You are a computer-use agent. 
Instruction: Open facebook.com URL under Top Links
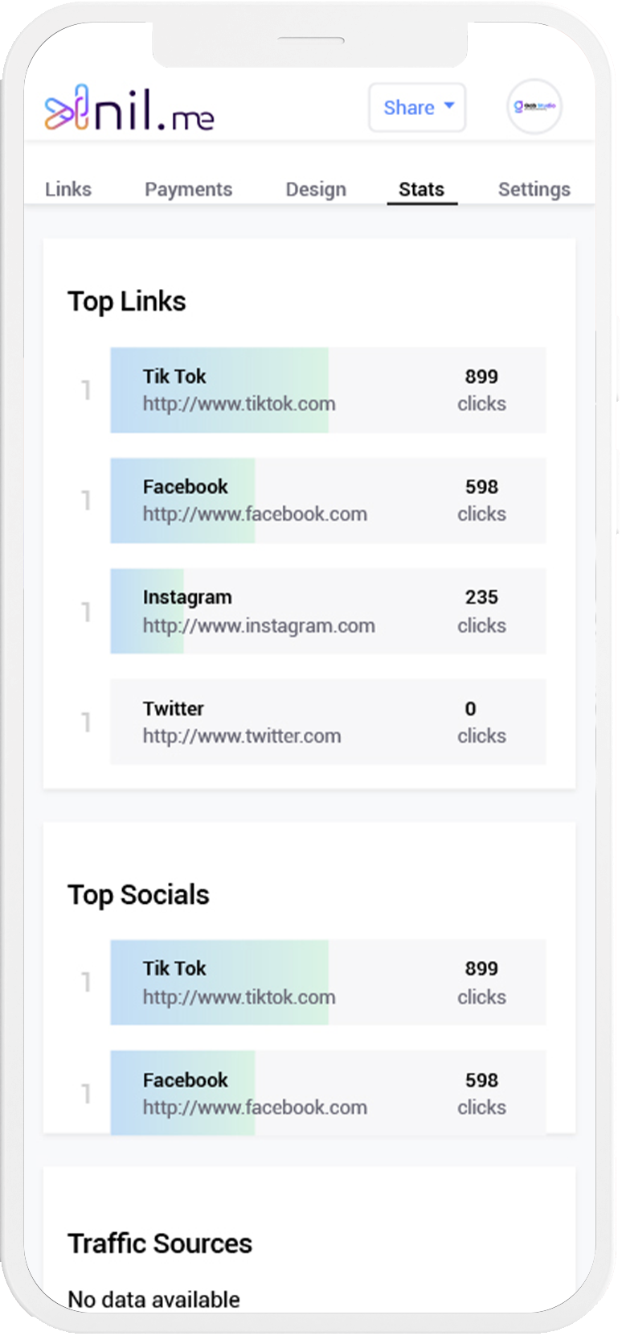255,514
